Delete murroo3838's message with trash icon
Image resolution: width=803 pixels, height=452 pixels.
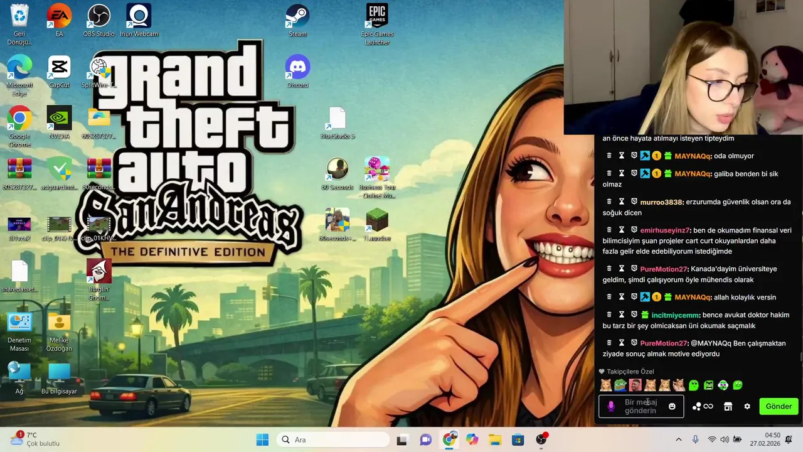click(609, 202)
